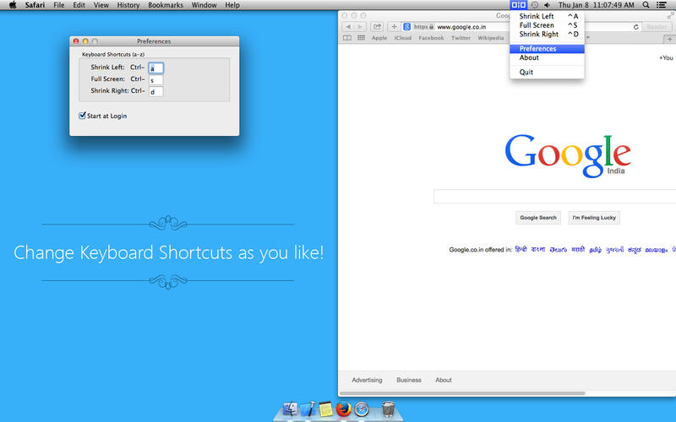
Task: Click I'm Feeling Lucky button
Action: point(594,218)
